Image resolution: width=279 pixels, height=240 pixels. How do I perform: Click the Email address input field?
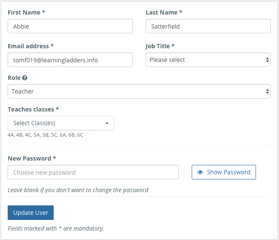pyautogui.click(x=70, y=60)
